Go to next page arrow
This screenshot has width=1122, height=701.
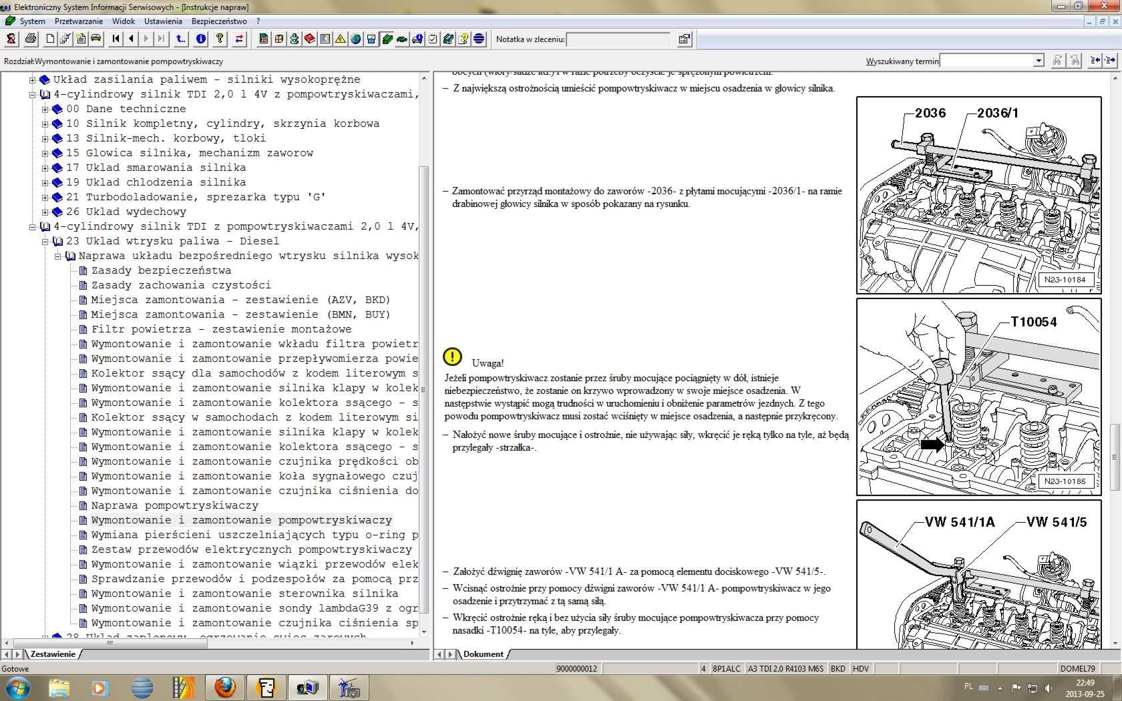pyautogui.click(x=146, y=39)
